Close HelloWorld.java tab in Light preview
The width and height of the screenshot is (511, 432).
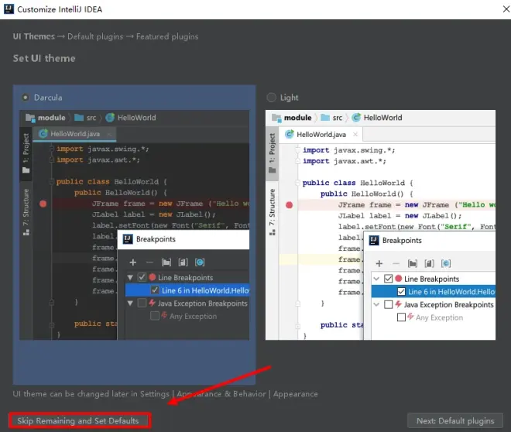(x=355, y=134)
